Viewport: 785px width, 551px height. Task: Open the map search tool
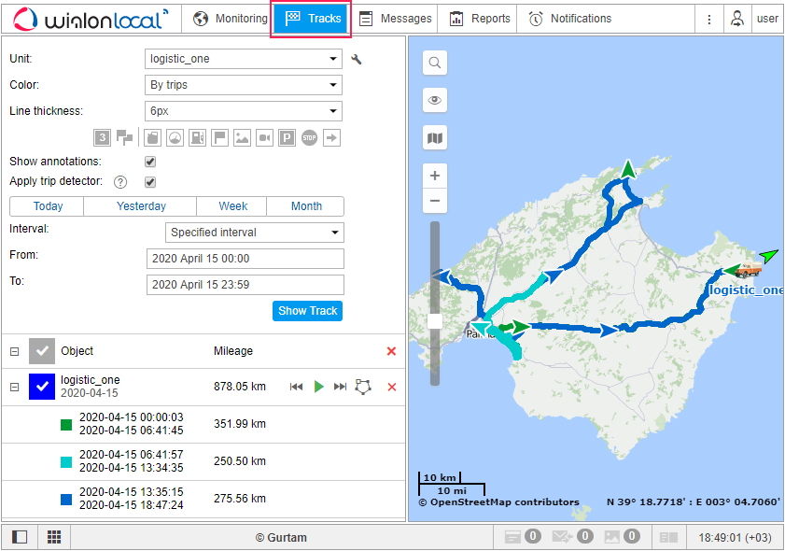point(435,63)
